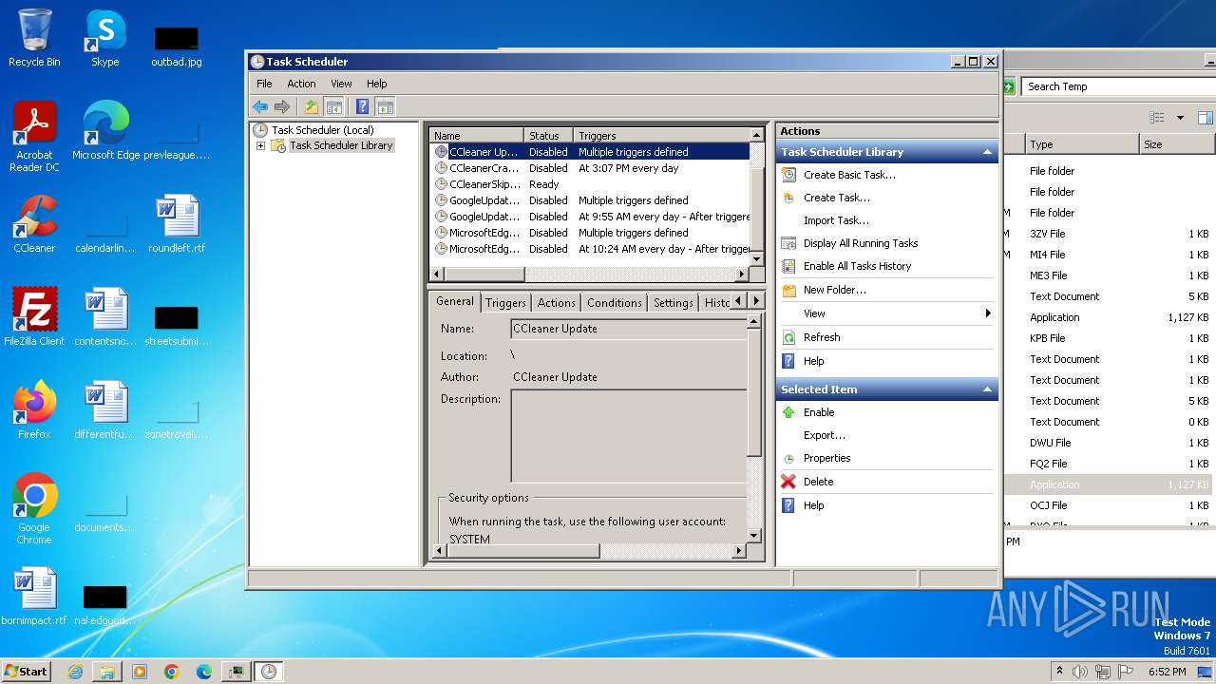Click the Forward arrow toolbar icon
The image size is (1216, 684).
coord(281,106)
